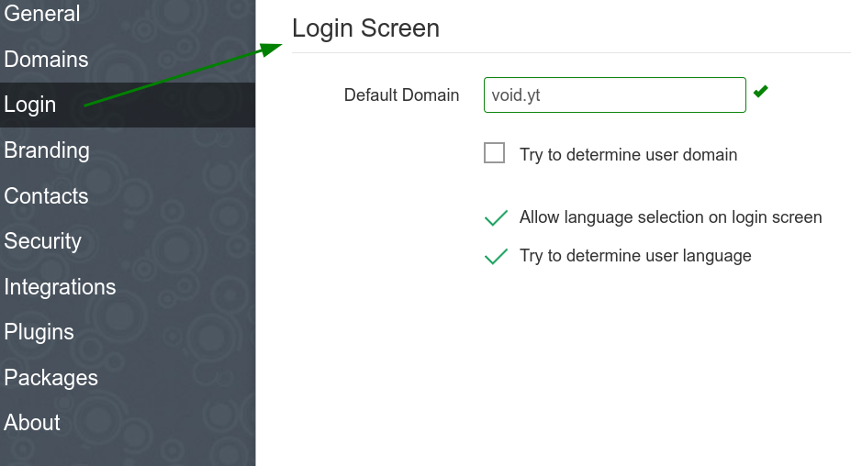
Task: Click the Allow language selection label text
Action: (671, 217)
